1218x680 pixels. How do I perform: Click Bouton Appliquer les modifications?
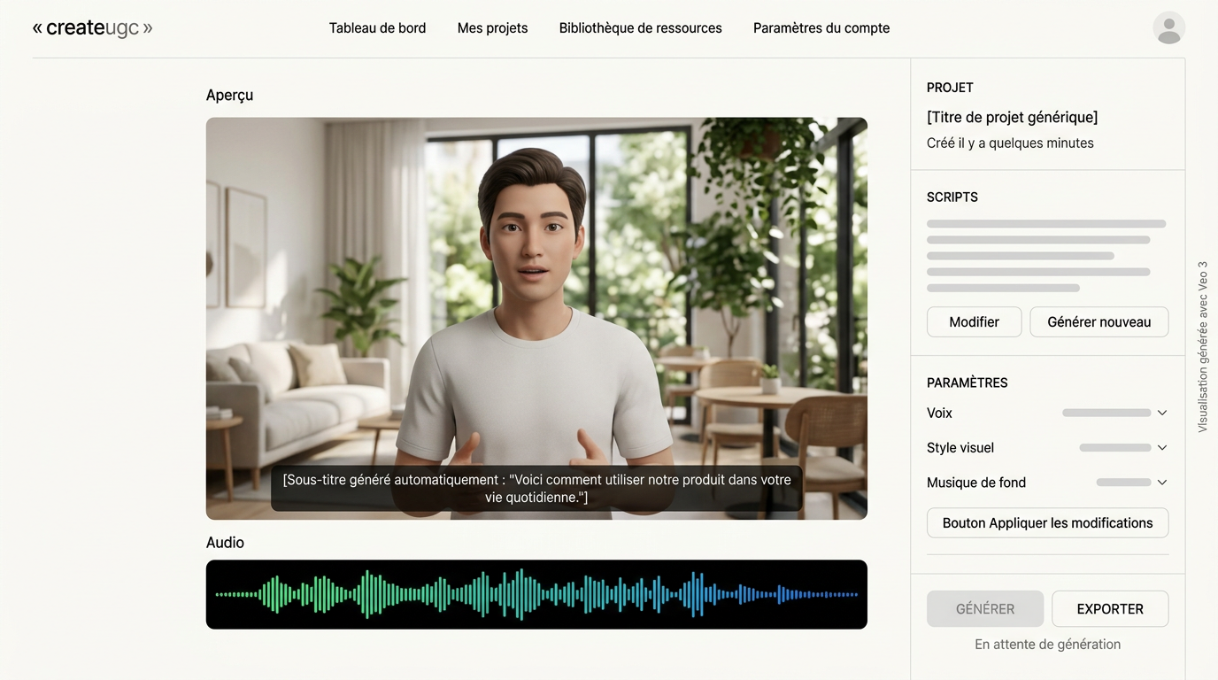(1047, 522)
